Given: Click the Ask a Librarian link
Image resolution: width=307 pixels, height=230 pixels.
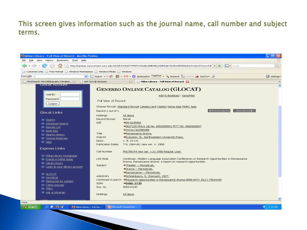Looking at the screenshot, I should [x=55, y=193].
